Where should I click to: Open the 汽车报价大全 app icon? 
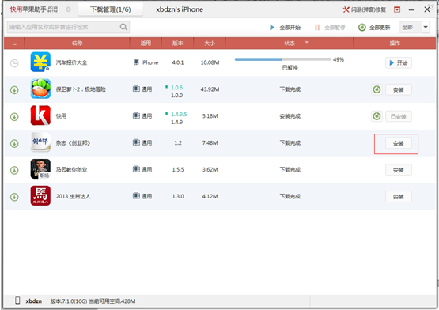tap(40, 62)
